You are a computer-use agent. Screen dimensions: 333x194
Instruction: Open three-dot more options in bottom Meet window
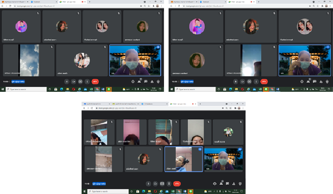coord(169,183)
